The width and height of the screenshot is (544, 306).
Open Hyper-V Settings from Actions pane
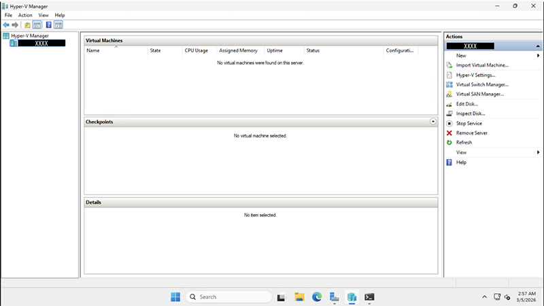[x=475, y=75]
